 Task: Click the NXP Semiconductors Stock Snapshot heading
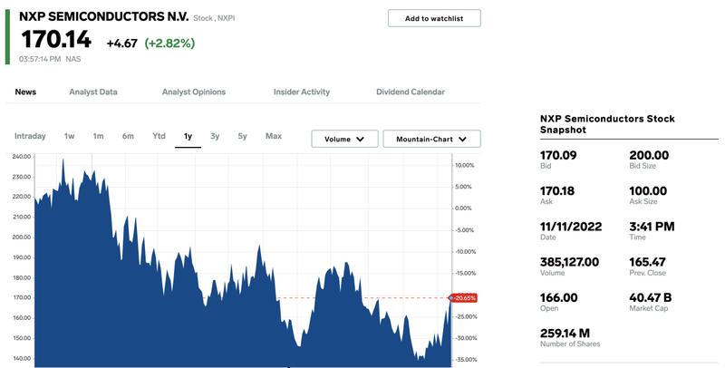(x=607, y=124)
